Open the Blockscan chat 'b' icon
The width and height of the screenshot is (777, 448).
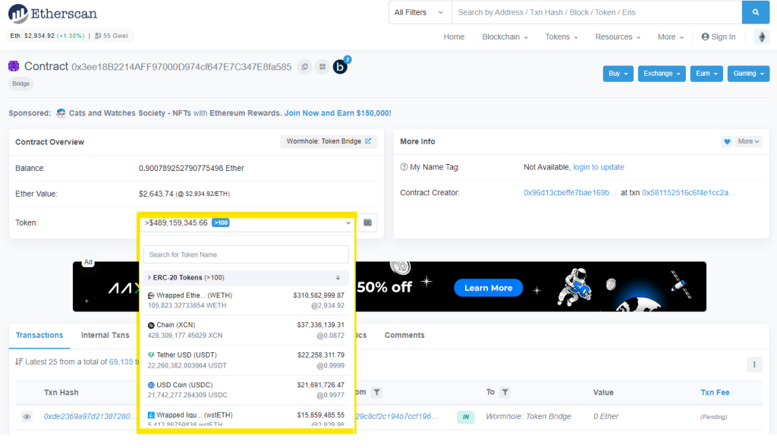(341, 67)
